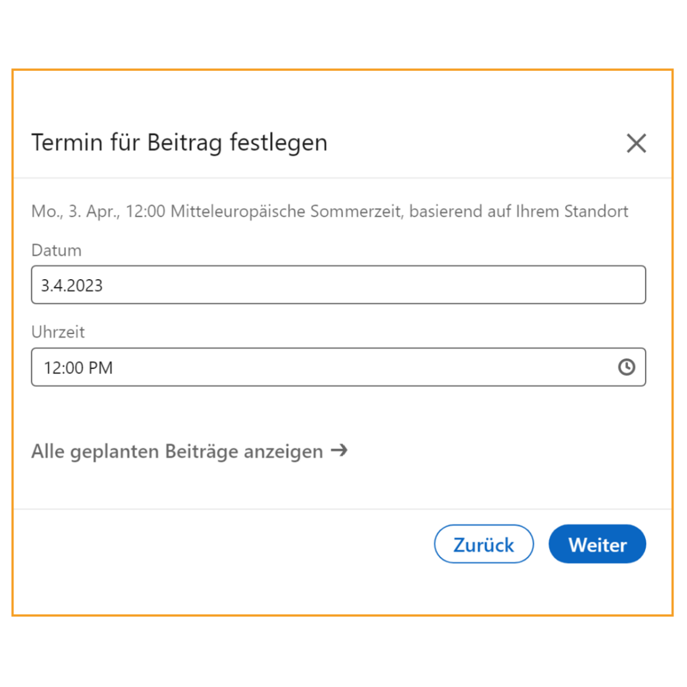687x687 pixels.
Task: Click empty area inside the Uhrzeit box
Action: point(364,367)
